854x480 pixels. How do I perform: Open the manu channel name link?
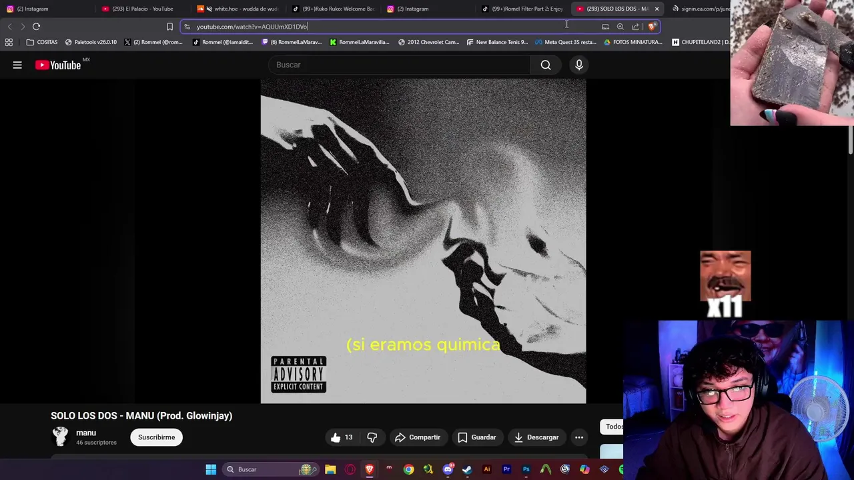coord(86,433)
